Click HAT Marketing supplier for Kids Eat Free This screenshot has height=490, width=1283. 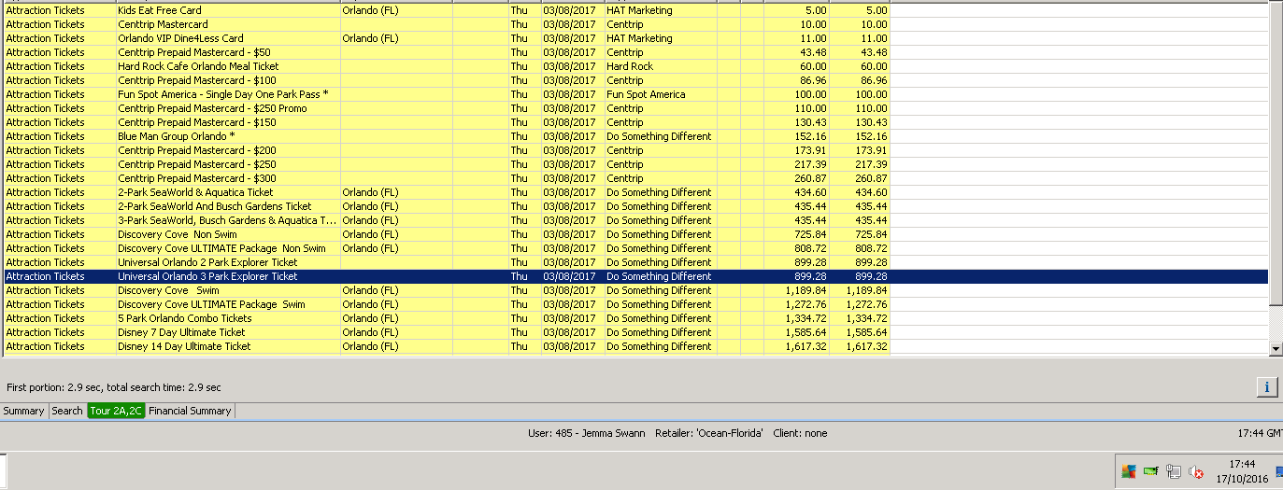click(x=661, y=10)
